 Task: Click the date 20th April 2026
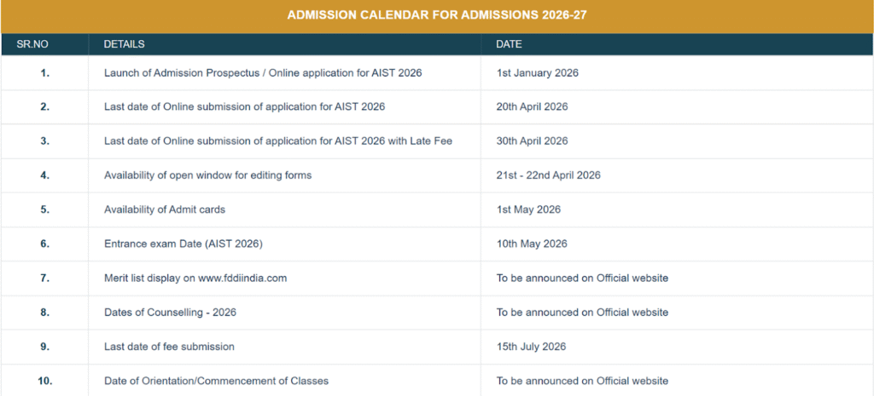click(x=532, y=107)
